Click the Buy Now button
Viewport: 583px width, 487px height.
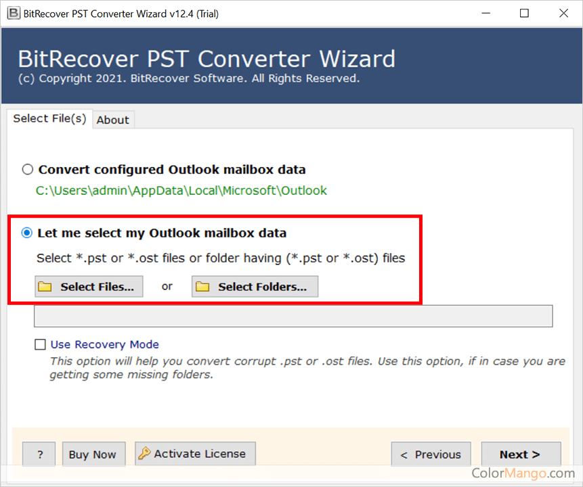point(93,454)
